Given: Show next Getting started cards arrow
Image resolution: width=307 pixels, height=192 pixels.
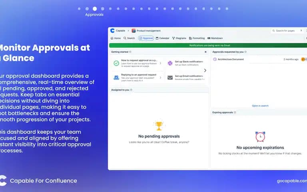Looking at the screenshot, I should tap(205, 70).
